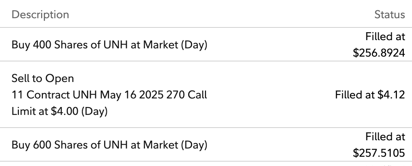412x166 pixels.
Task: Click the Limit at $4.00 (Day) line
Action: [59, 111]
